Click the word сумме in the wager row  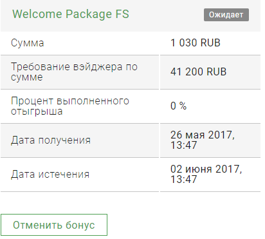tap(27, 77)
